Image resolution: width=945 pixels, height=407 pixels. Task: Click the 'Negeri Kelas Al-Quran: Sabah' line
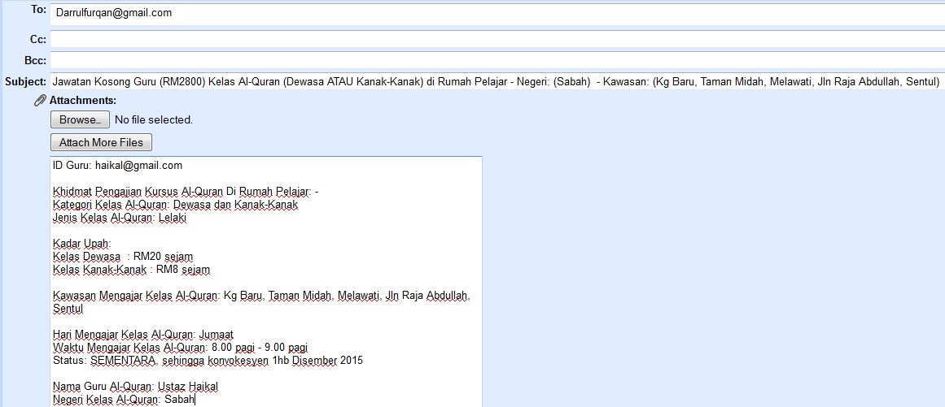click(x=124, y=400)
